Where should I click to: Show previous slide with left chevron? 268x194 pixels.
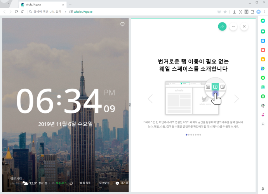150,99
